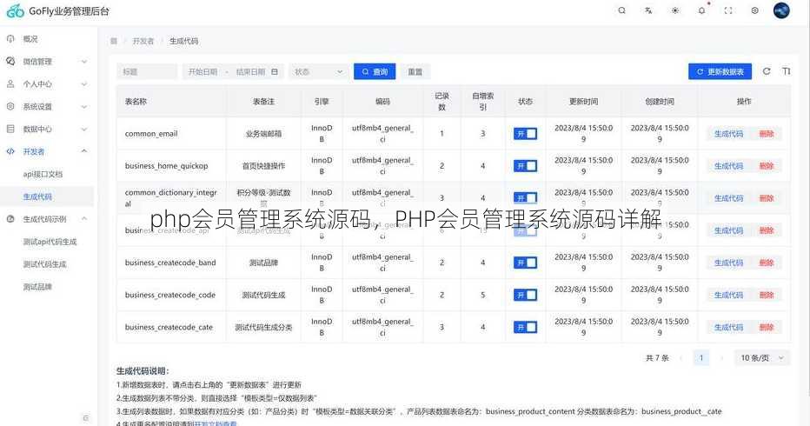Toggle status switch for business_createcode_band

coord(525,263)
